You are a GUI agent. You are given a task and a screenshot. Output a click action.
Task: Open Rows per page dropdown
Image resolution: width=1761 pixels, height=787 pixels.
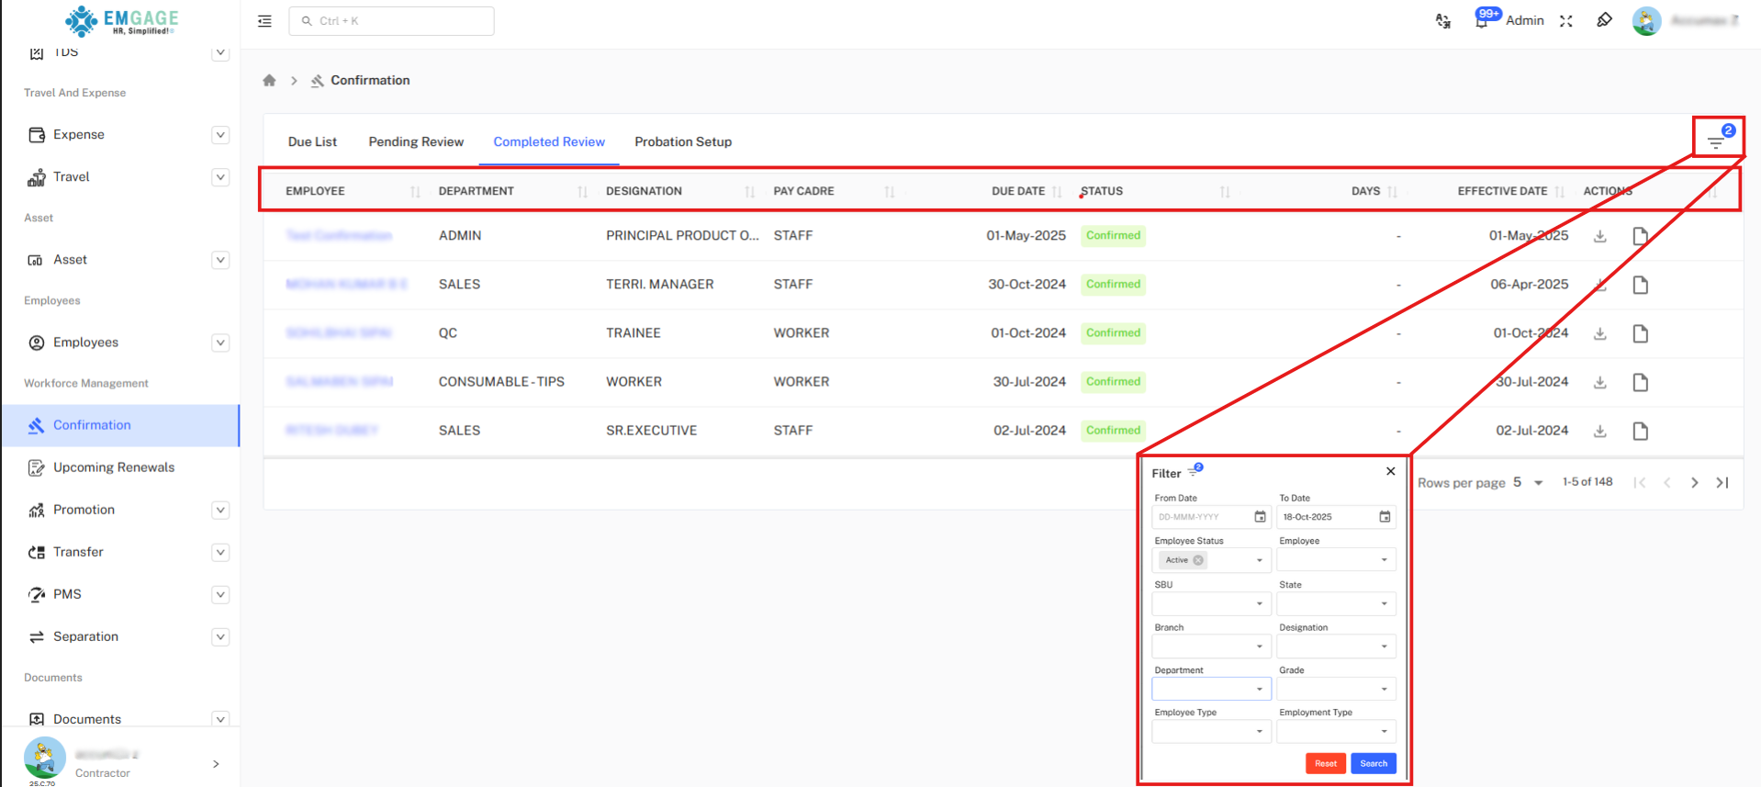point(1529,482)
